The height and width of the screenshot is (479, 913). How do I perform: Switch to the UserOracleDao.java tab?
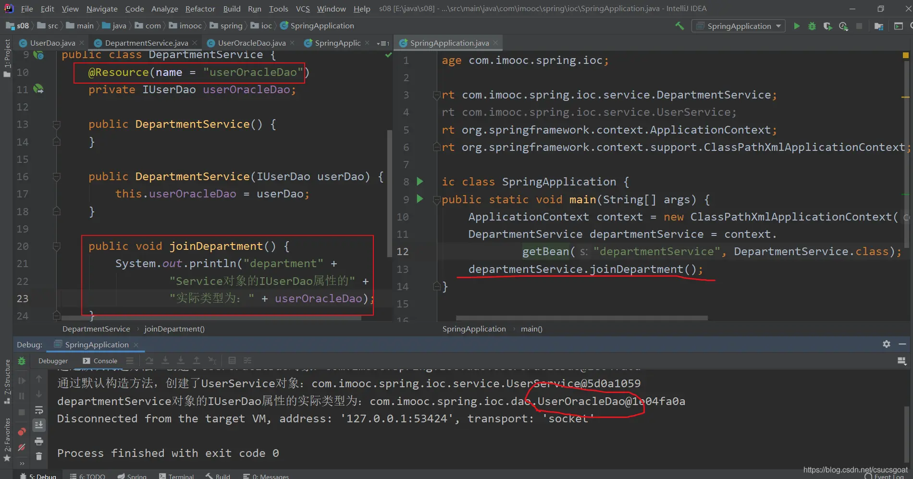[251, 43]
